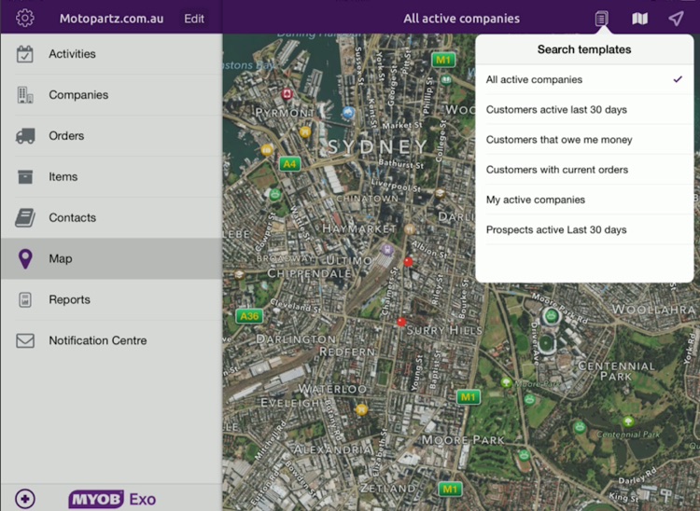Screen dimensions: 700x511
Task: Tap the Edit button in header
Action: pyautogui.click(x=194, y=19)
